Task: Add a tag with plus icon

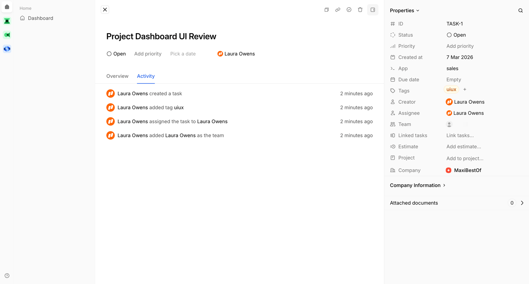Action: coord(465,89)
